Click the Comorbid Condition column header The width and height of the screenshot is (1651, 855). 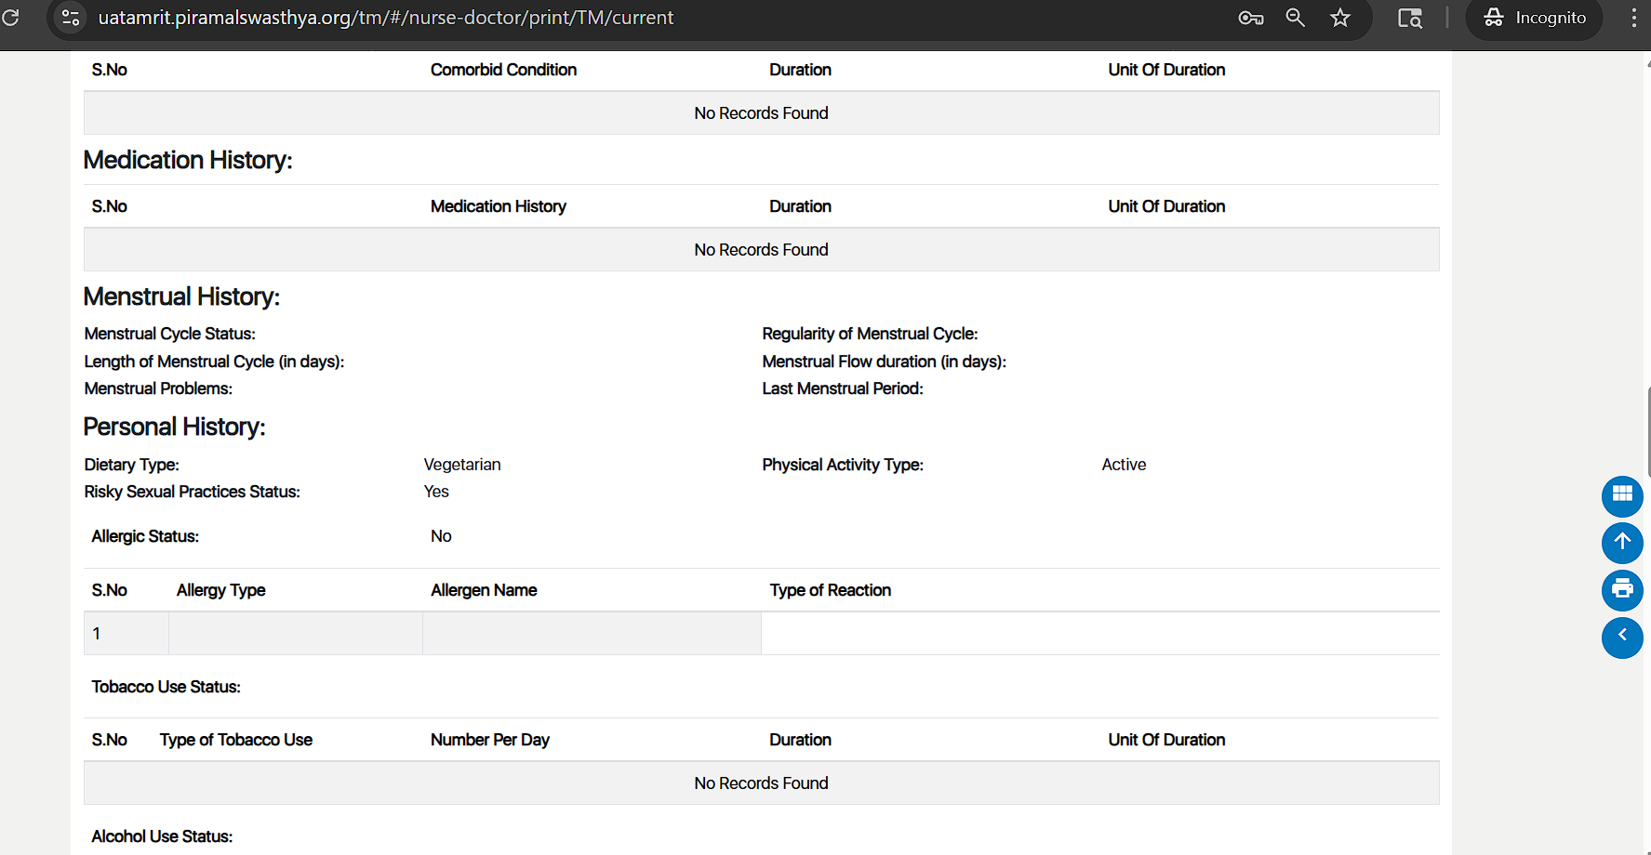point(503,70)
